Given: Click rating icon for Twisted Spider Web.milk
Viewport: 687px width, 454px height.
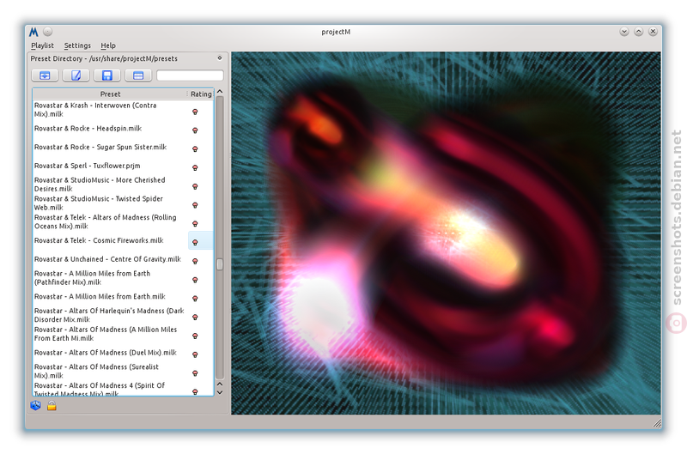Looking at the screenshot, I should [x=196, y=205].
